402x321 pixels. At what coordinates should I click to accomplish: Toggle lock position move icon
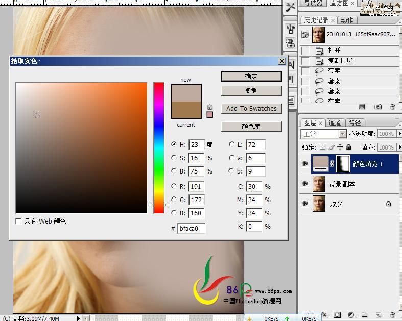[x=340, y=147]
